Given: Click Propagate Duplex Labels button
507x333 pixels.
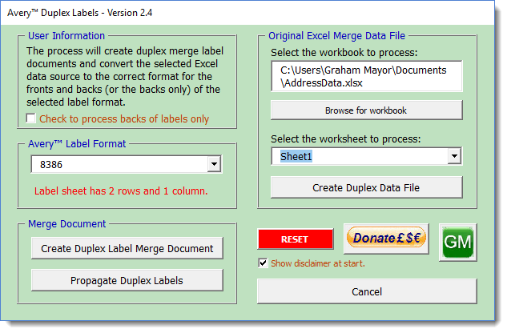Looking at the screenshot, I should [127, 280].
